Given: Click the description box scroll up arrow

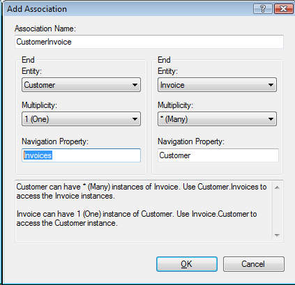Looking at the screenshot, I should click(x=277, y=187).
